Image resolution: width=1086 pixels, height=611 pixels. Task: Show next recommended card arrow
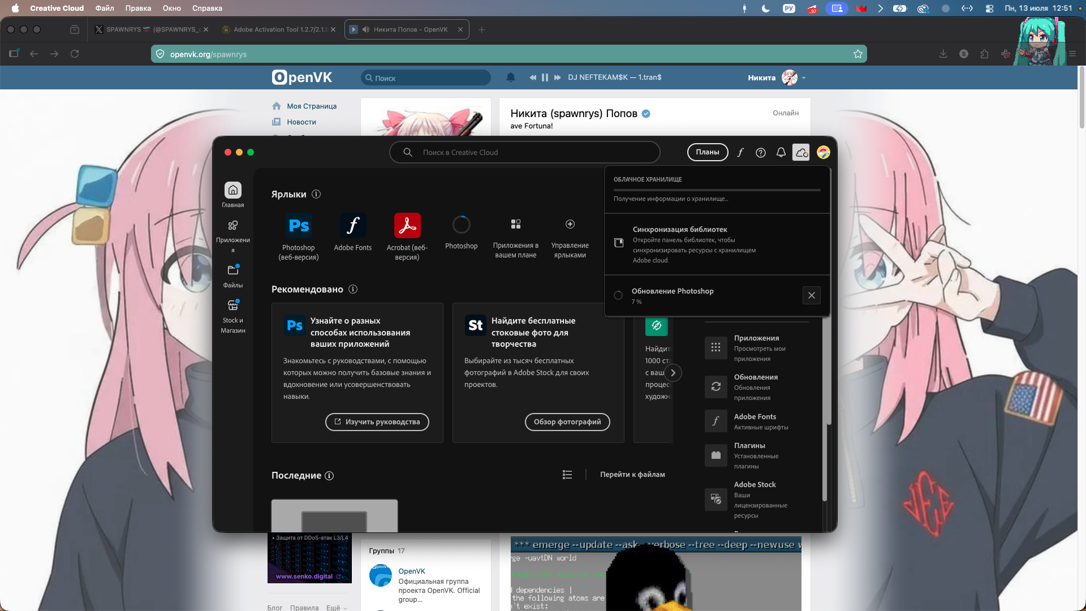(x=673, y=373)
